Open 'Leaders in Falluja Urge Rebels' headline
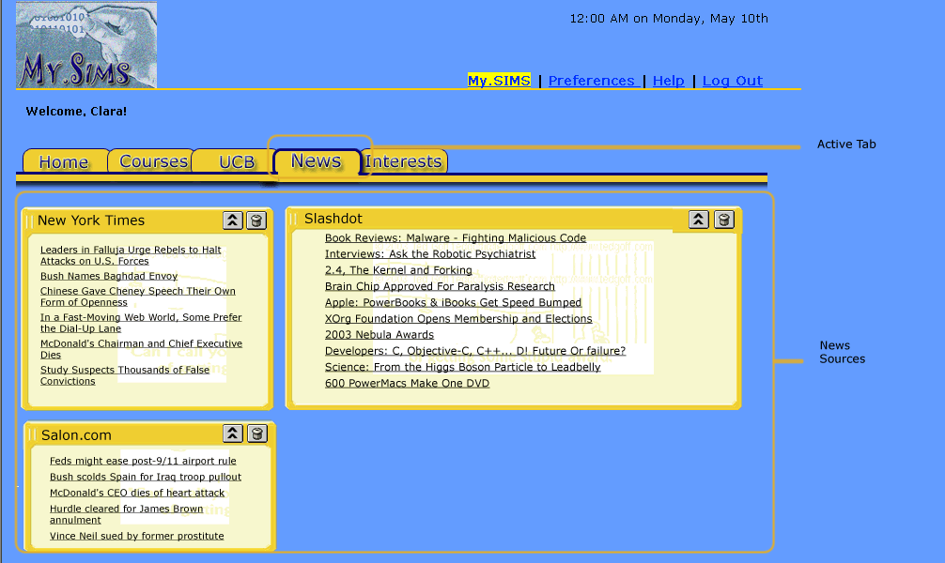Viewport: 945px width, 563px height. pyautogui.click(x=131, y=255)
